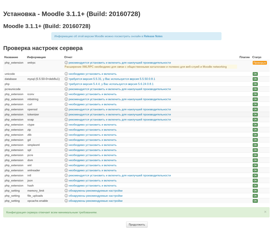Click the info icon in the soap row

(x=66, y=119)
